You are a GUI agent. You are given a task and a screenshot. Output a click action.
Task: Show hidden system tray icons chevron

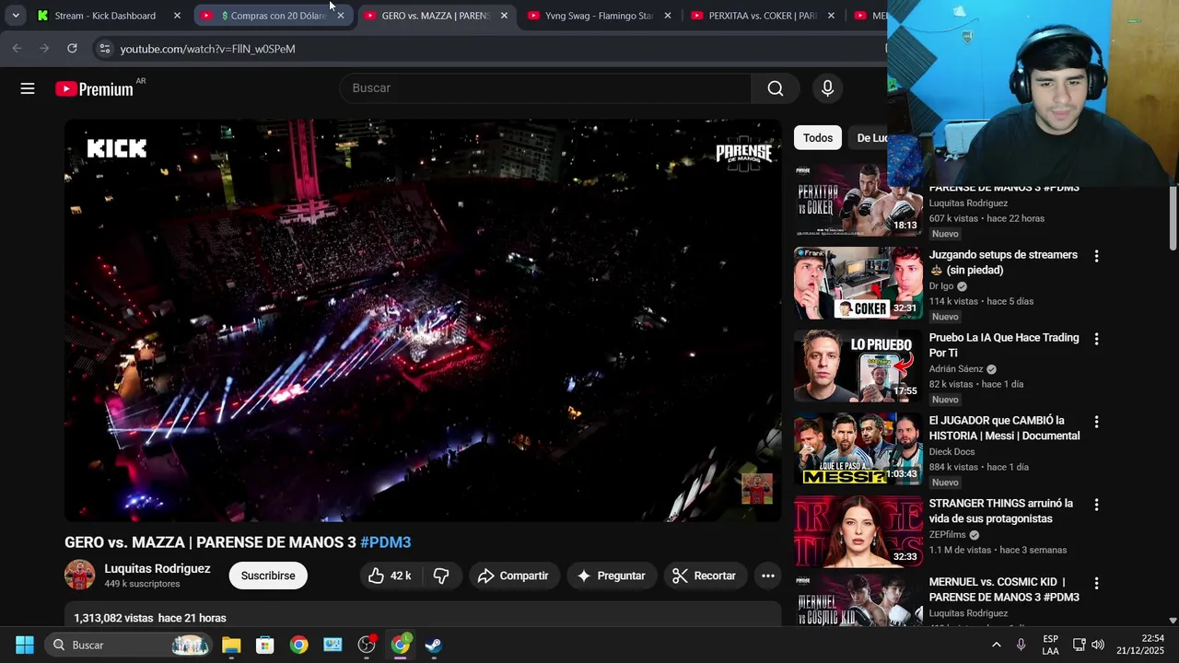click(x=996, y=645)
